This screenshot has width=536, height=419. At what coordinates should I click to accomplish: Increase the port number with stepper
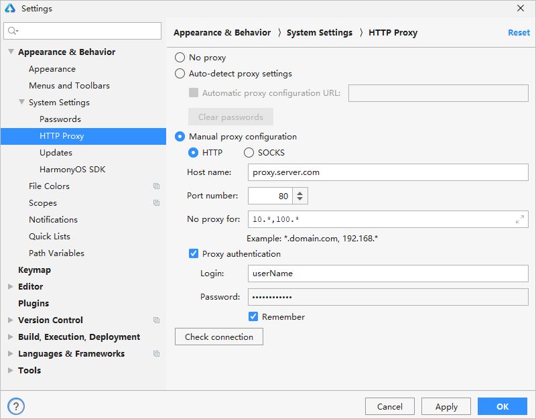299,193
